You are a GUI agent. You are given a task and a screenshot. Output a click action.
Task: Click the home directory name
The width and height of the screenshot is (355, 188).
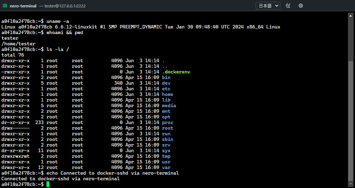pyautogui.click(x=168, y=95)
